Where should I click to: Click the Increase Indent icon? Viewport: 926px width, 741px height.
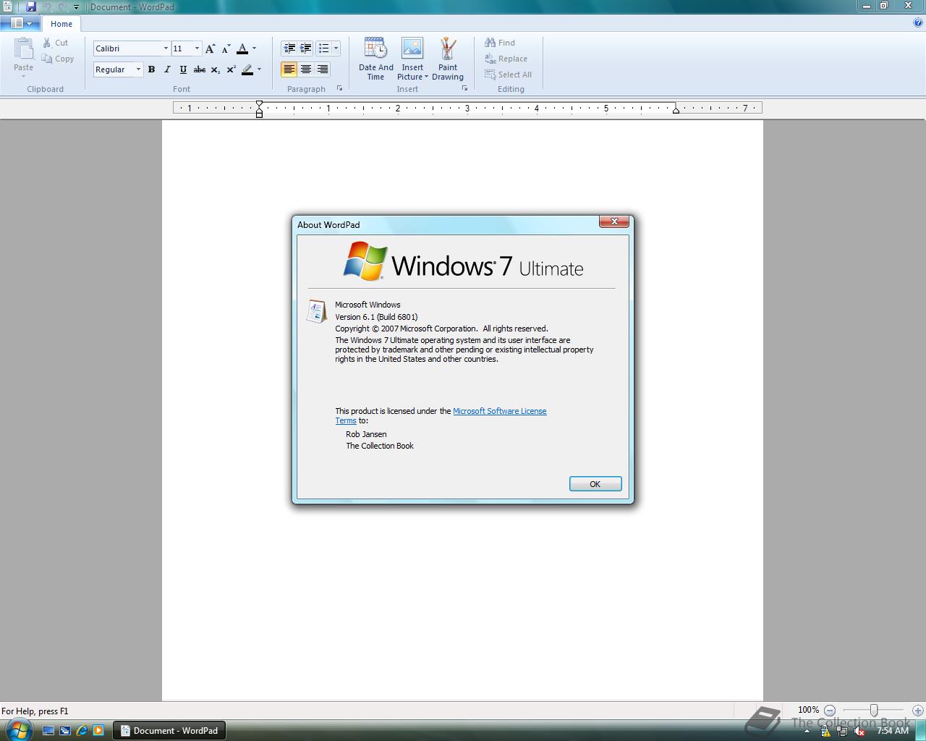click(x=306, y=48)
